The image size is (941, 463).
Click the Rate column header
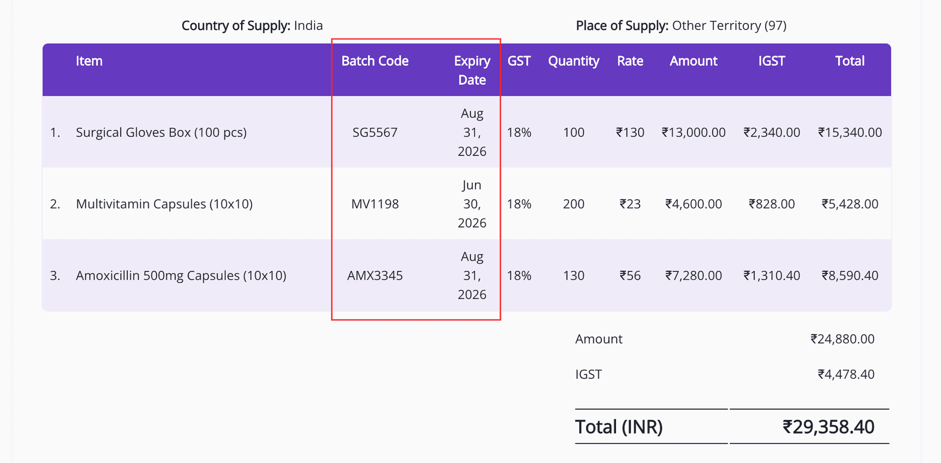click(630, 61)
